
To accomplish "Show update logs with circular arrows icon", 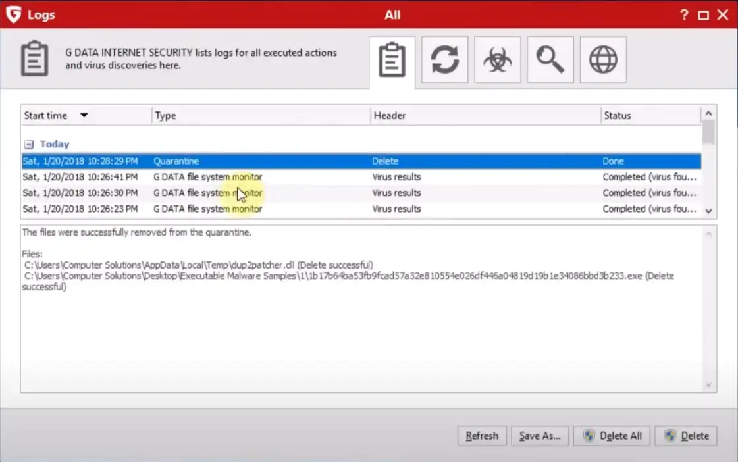I will 445,60.
